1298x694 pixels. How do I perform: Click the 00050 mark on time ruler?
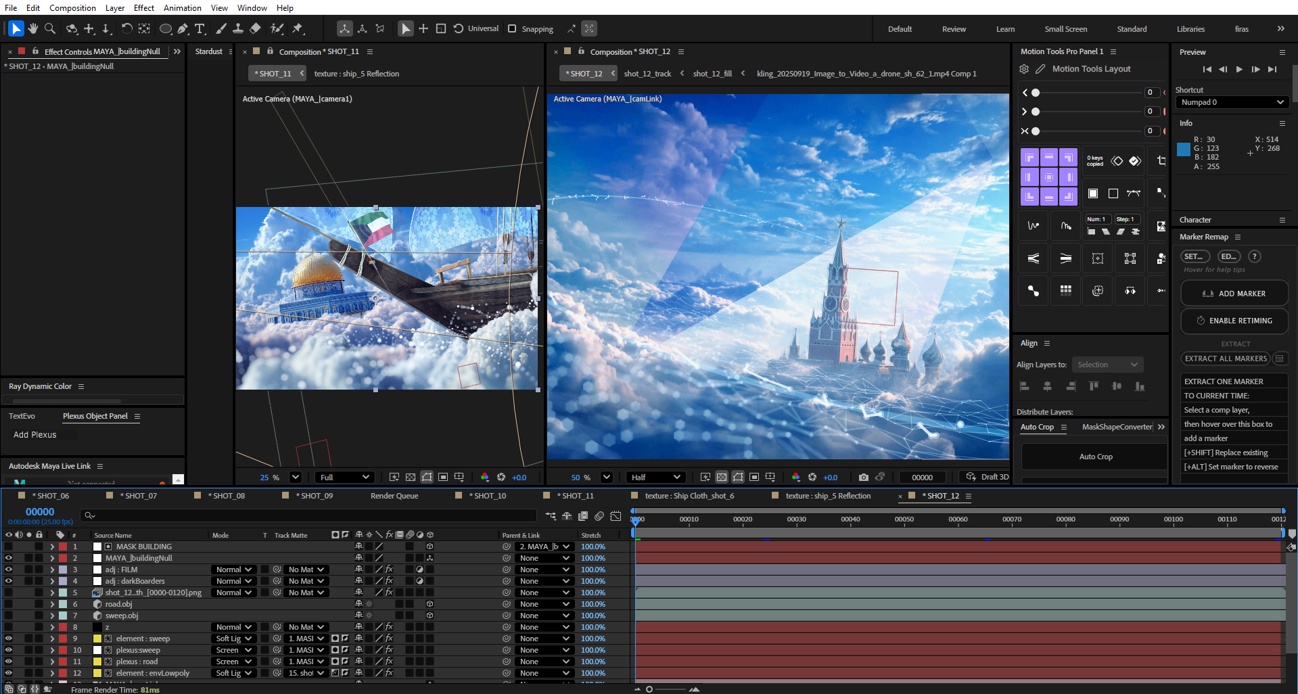point(904,519)
